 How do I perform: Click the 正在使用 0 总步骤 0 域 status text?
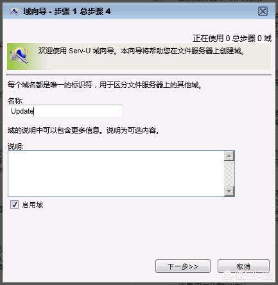coord(232,39)
